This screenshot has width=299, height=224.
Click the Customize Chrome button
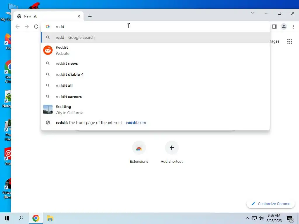coord(271,204)
